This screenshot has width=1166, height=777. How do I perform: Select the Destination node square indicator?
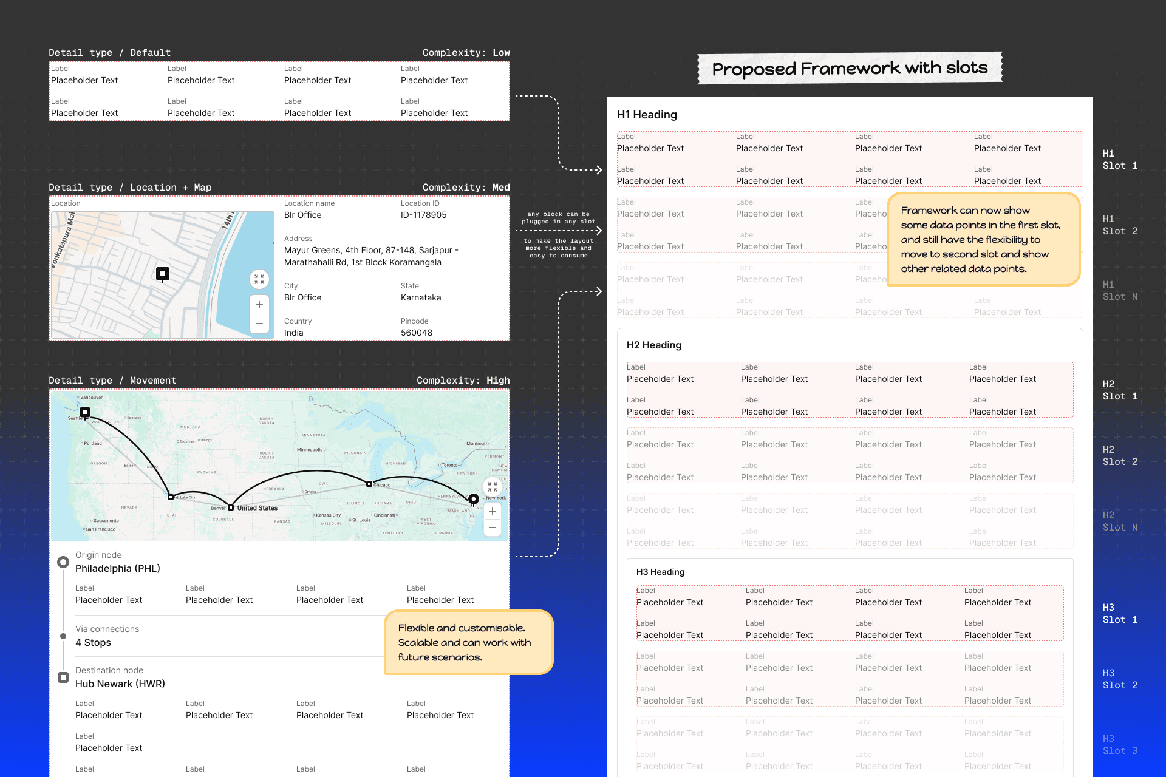[63, 677]
